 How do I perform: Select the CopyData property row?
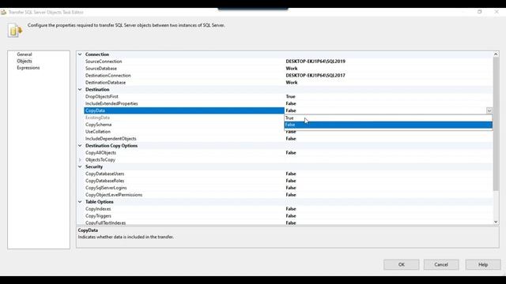pos(184,110)
